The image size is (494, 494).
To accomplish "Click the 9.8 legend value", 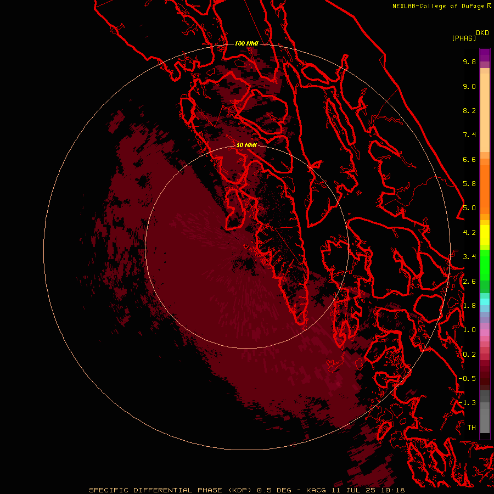I will (x=469, y=61).
